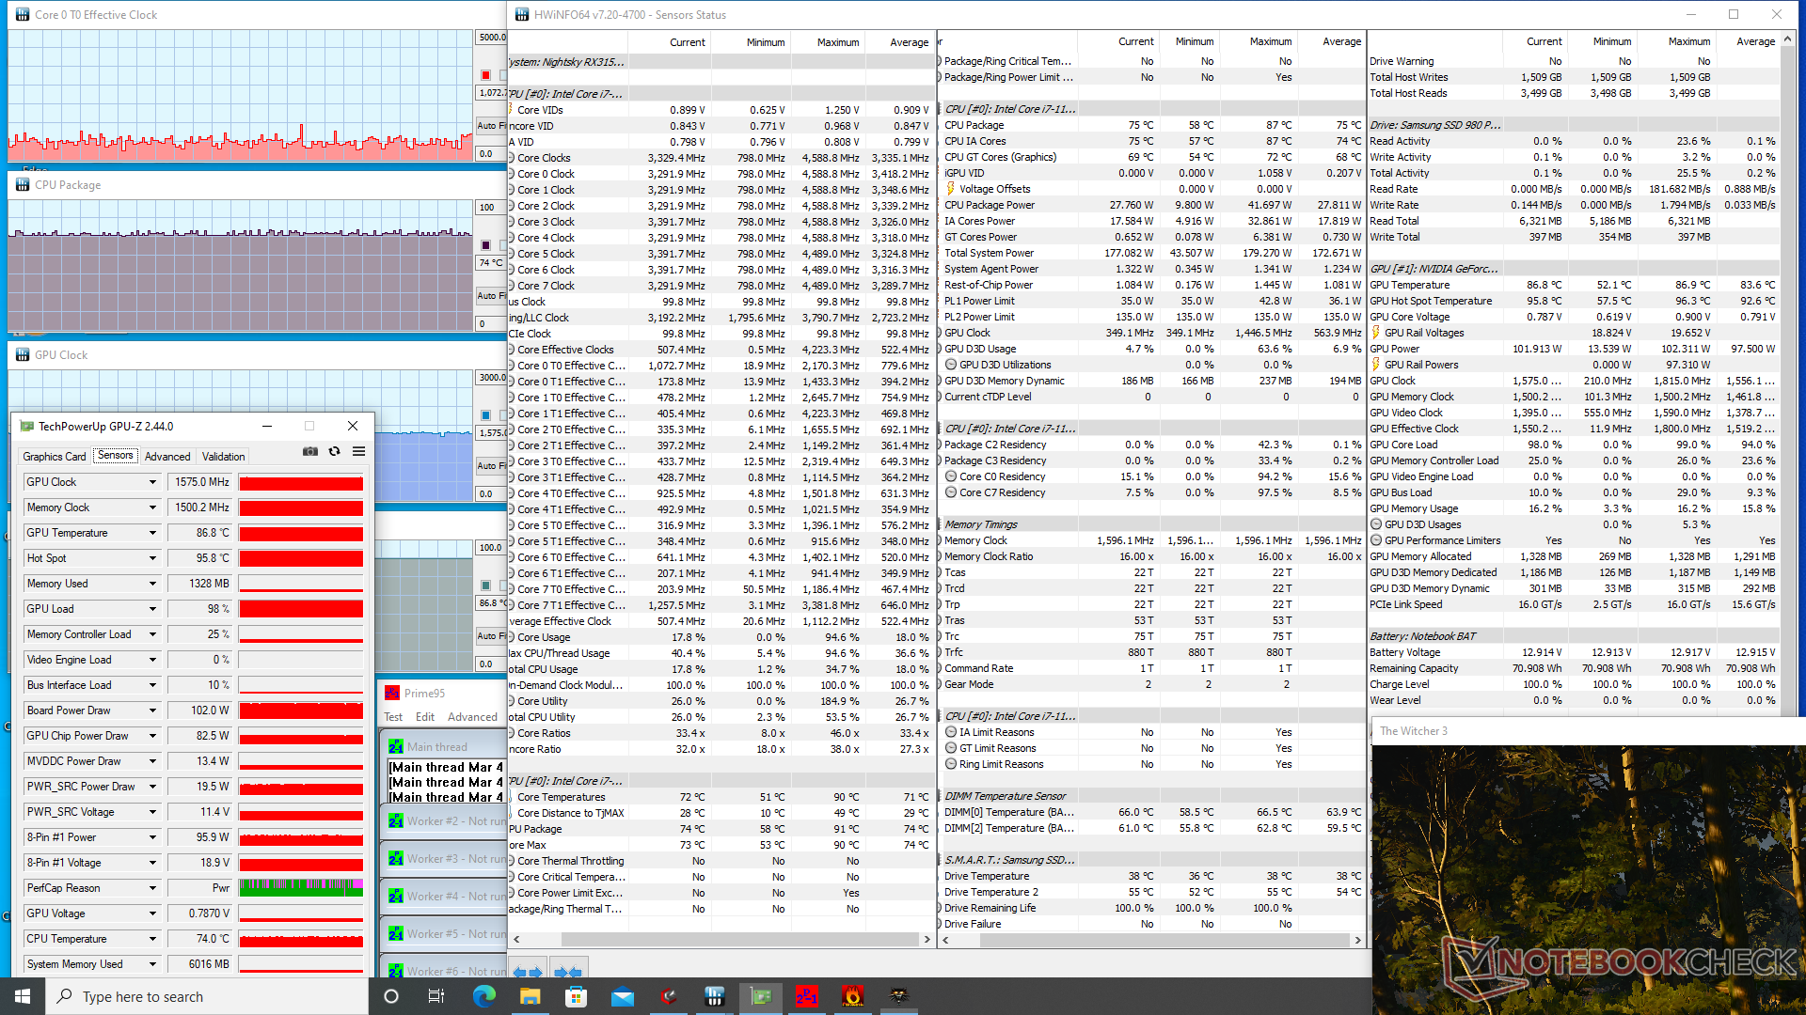The image size is (1806, 1015).
Task: Edit the 5000.0 max value field on Core 0 graph
Action: click(491, 38)
